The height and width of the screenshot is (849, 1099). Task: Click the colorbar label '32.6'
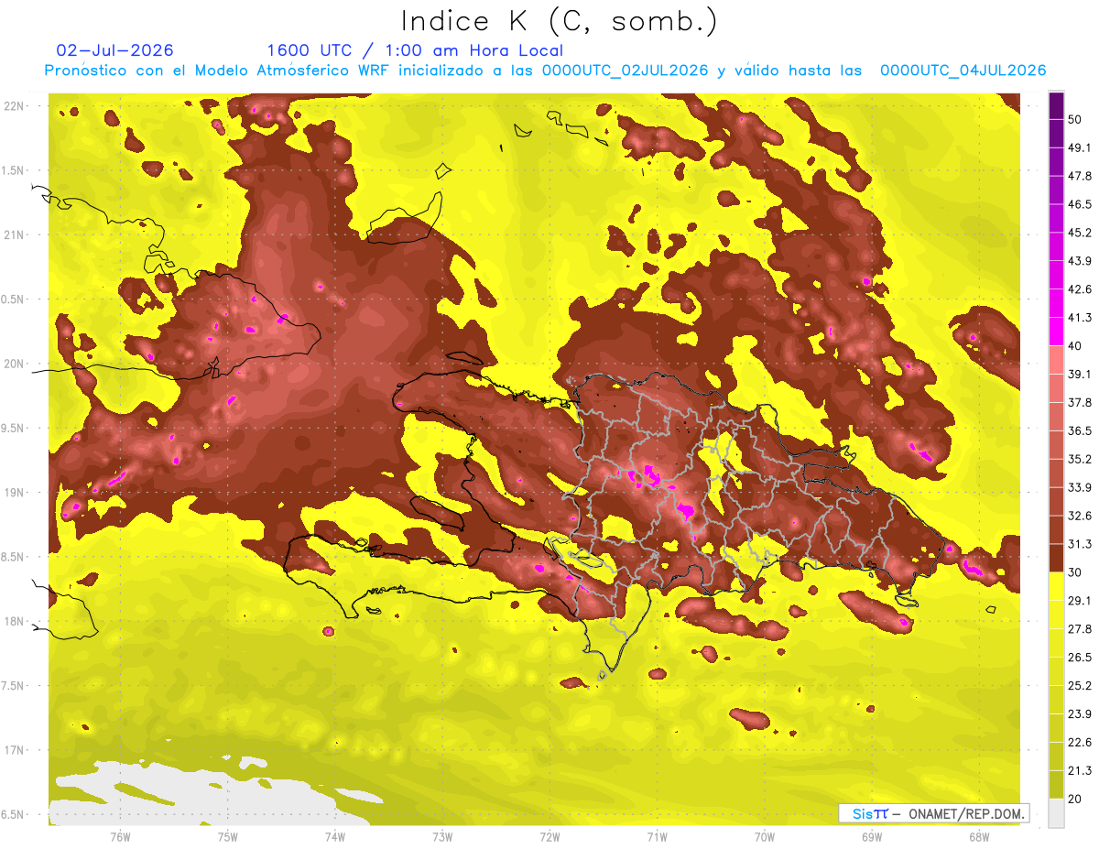[x=1081, y=516]
